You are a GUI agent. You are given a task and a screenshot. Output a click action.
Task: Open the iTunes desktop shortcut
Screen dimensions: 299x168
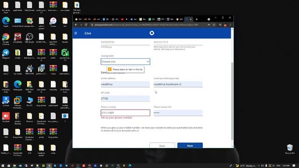pyautogui.click(x=53, y=22)
